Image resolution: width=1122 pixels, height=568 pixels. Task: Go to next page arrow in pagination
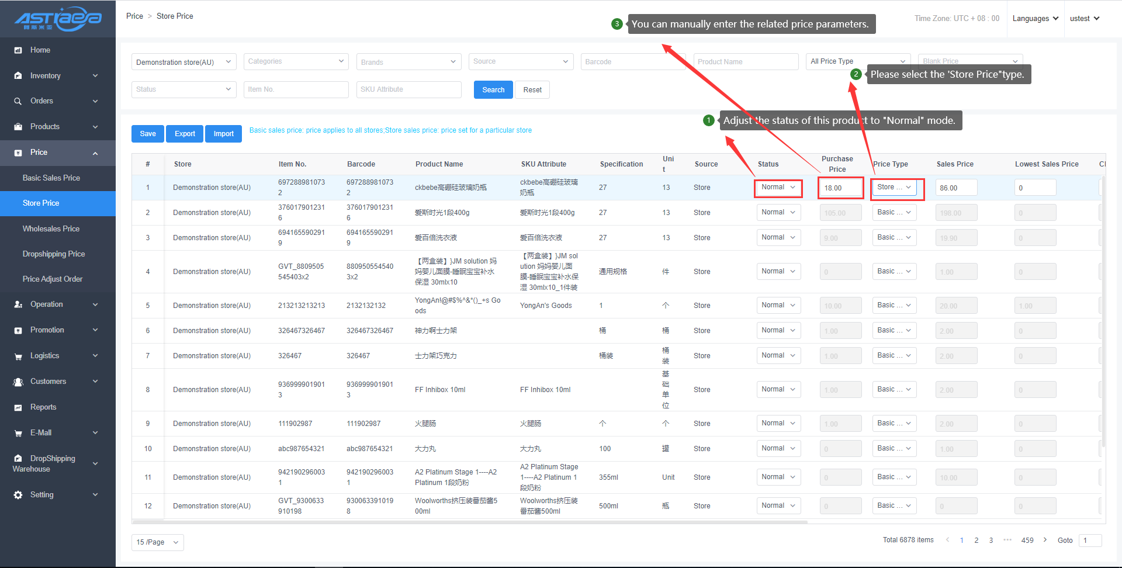point(1045,540)
